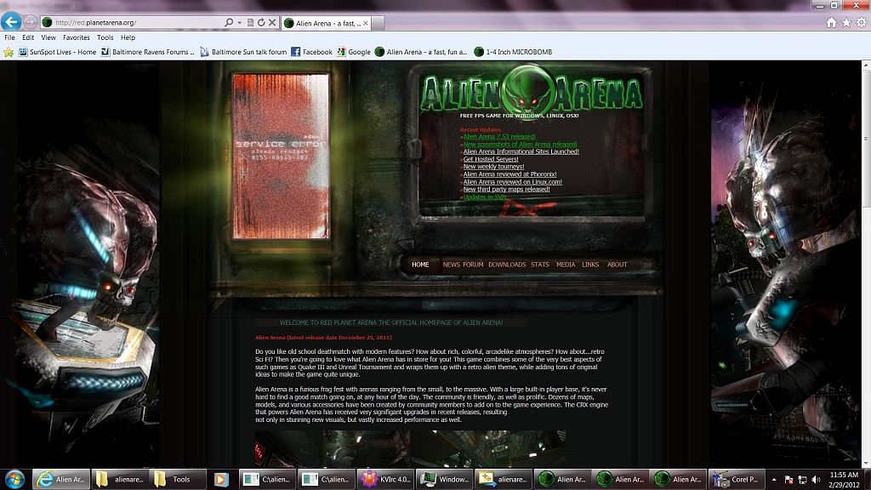Click the page scrollbar up arrow
Screen dimensions: 871x490
865,66
